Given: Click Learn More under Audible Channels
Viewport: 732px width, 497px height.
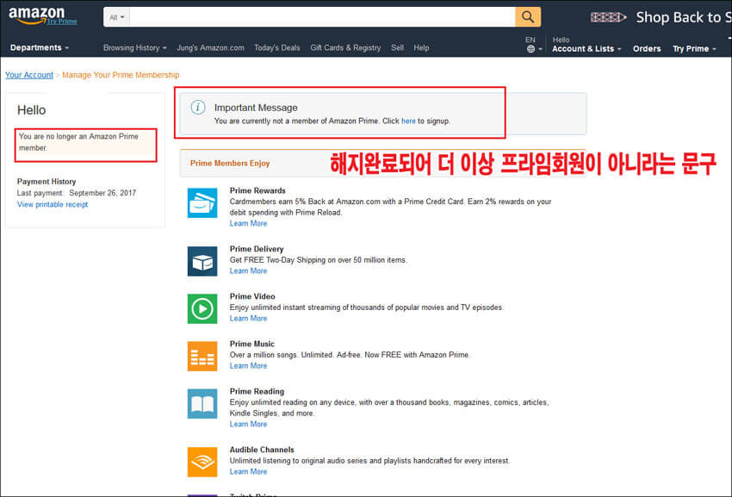Looking at the screenshot, I should point(248,472).
